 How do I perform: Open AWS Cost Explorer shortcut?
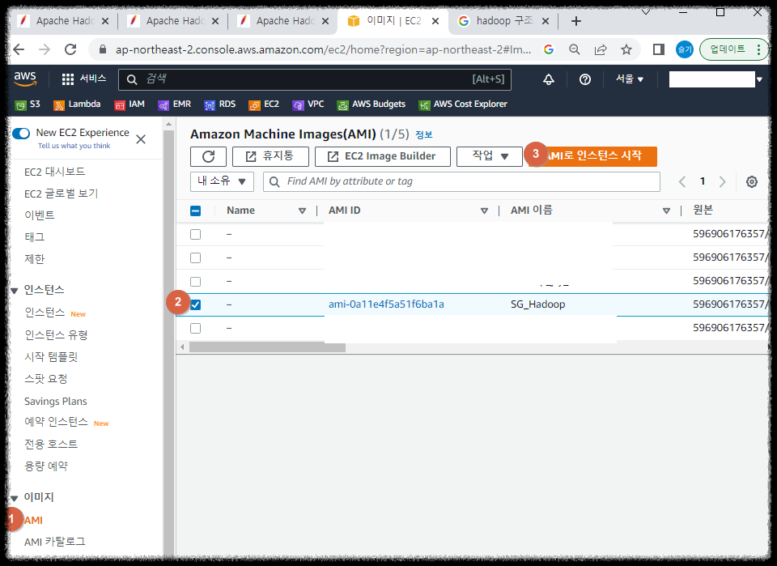(x=463, y=104)
